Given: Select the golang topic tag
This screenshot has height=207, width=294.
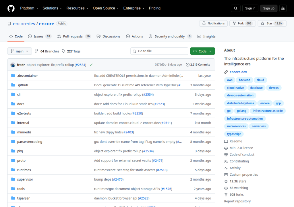Looking at the screenshot, I should [x=241, y=111].
